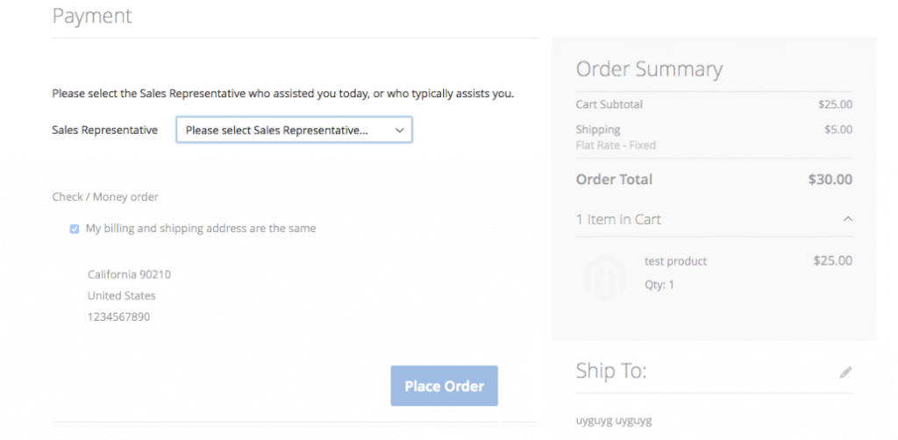Click the "My billing and shipping address" label text
Viewport: 898px width, 440px height.
click(201, 229)
